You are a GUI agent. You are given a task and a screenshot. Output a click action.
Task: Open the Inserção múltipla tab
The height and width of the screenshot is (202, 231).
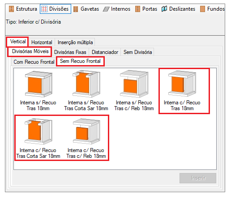(x=75, y=42)
